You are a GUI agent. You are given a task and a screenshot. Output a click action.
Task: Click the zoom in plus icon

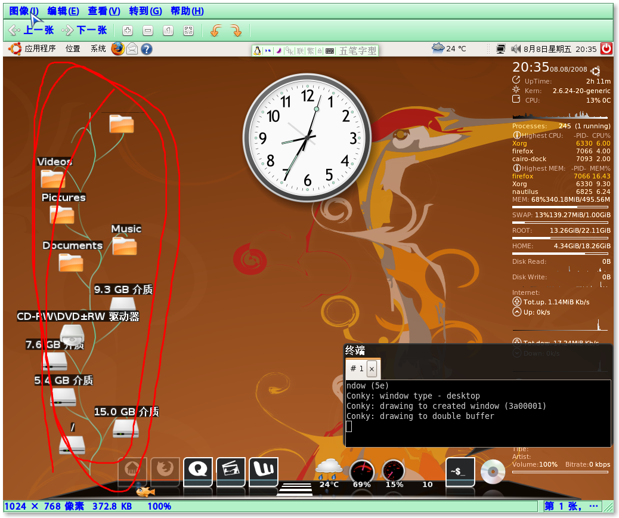(x=128, y=30)
